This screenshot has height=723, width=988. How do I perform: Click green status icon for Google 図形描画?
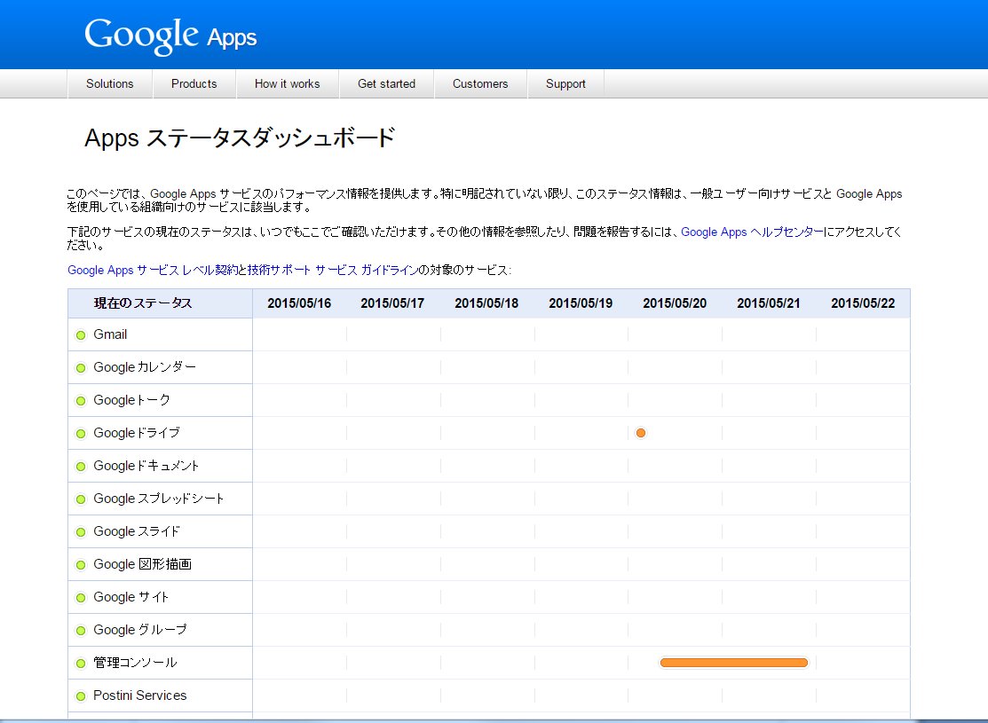coord(81,565)
